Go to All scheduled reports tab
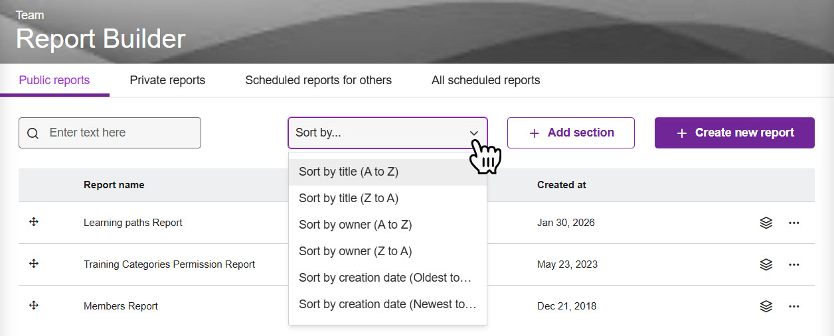The height and width of the screenshot is (336, 834). point(485,80)
